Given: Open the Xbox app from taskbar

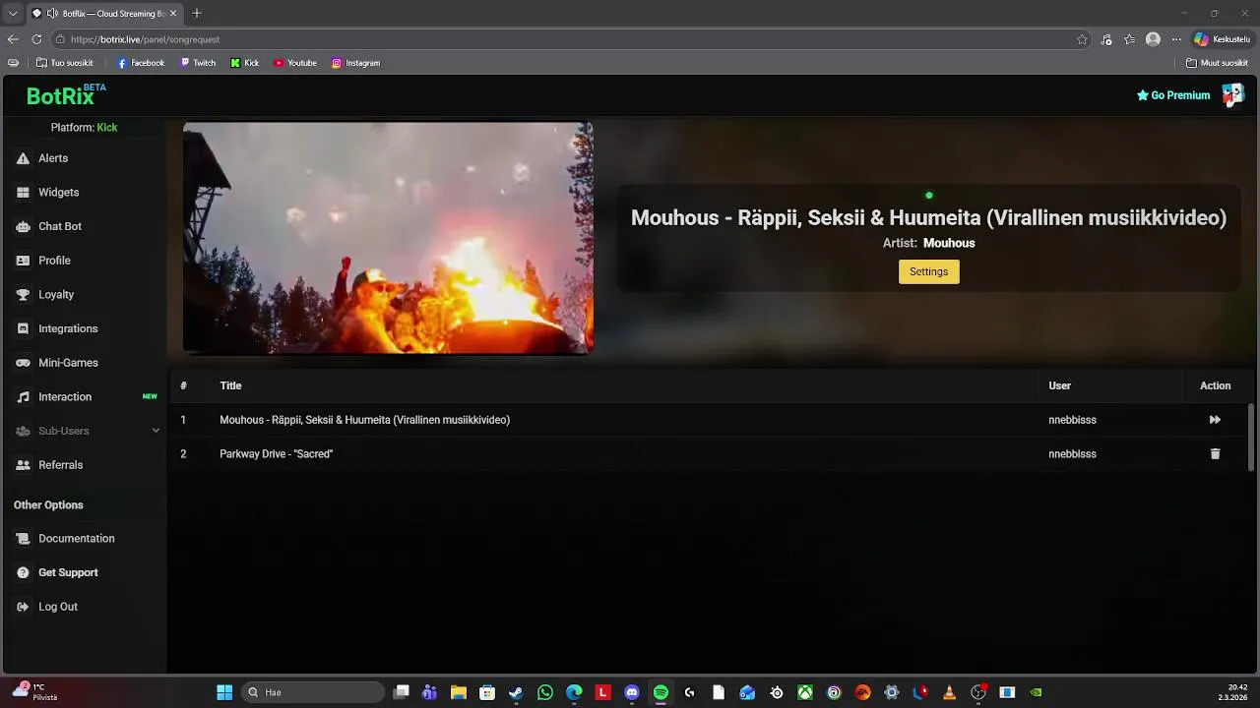Looking at the screenshot, I should click(805, 692).
